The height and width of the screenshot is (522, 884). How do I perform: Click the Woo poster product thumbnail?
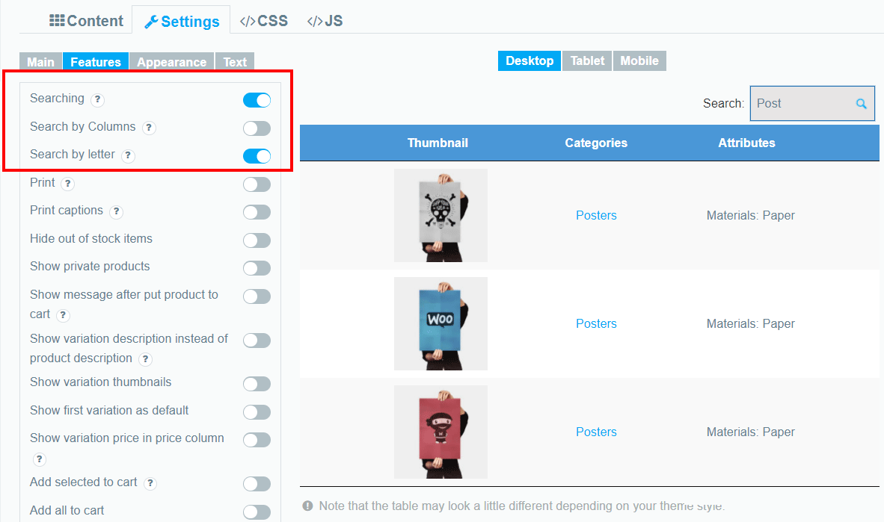[441, 324]
